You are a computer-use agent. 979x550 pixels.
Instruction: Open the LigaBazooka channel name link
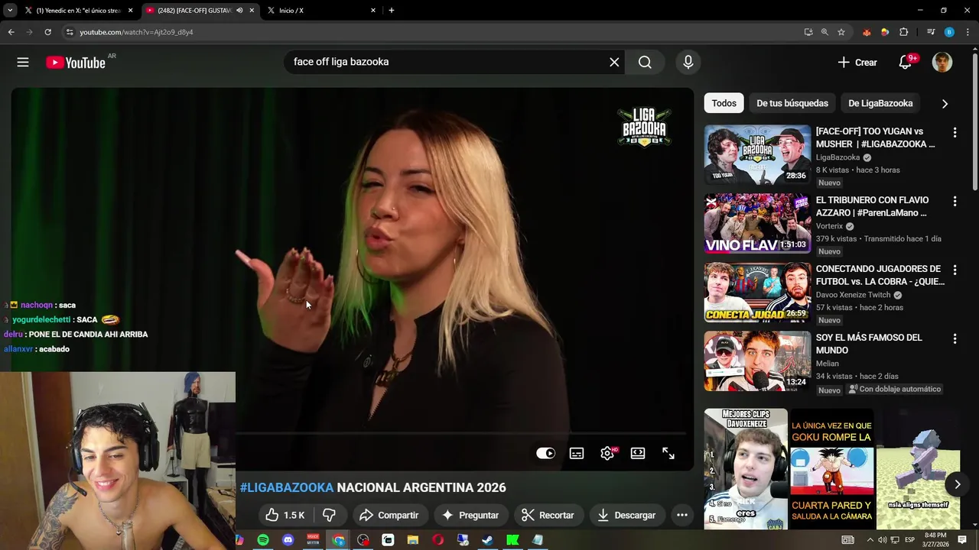click(x=838, y=157)
